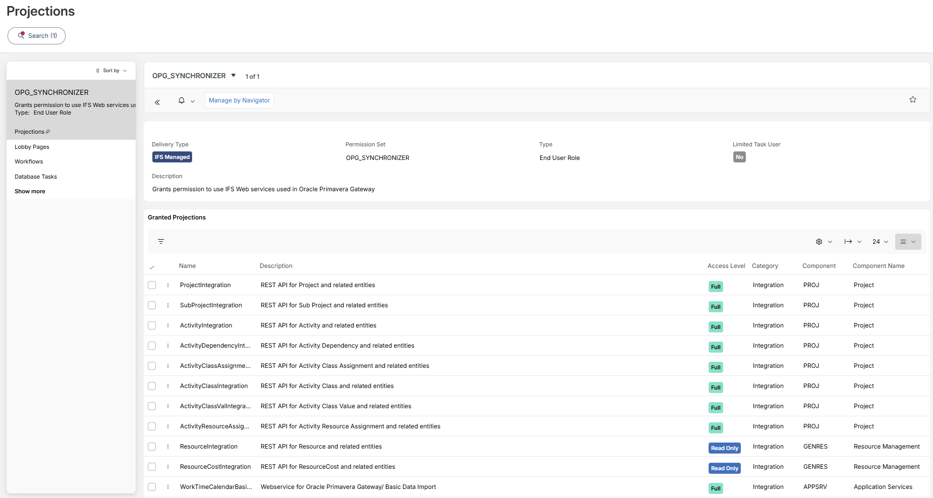Screen dimensions: 933x498
Task: Sort by the Name column header
Action: pos(187,266)
